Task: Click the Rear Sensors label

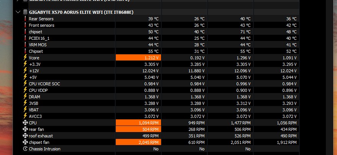Action: pyautogui.click(x=41, y=19)
